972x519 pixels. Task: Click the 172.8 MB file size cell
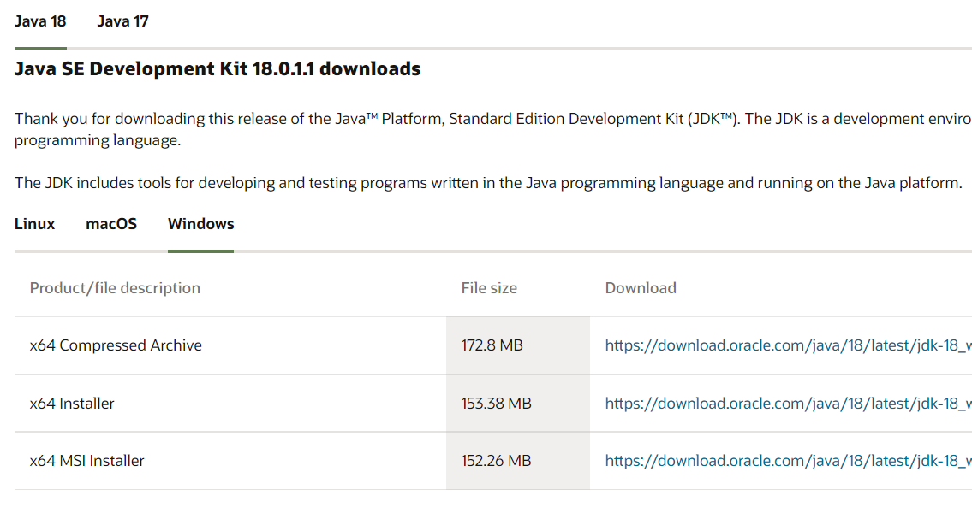pos(492,345)
